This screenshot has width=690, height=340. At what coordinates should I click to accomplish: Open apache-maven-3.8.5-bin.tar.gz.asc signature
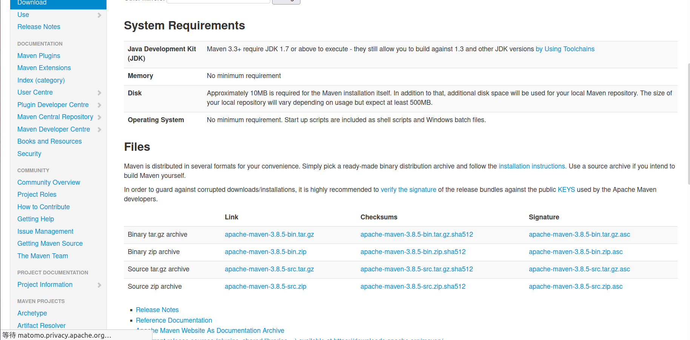point(579,234)
